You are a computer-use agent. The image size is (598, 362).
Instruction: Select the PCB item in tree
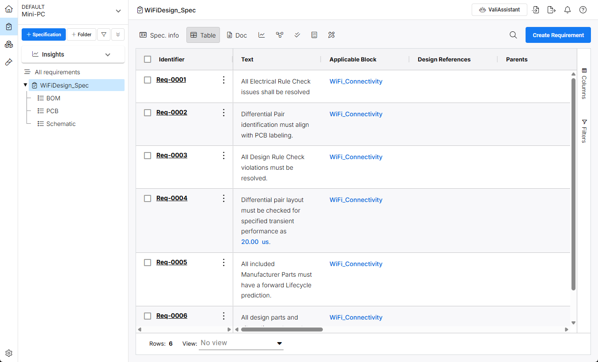pyautogui.click(x=52, y=111)
